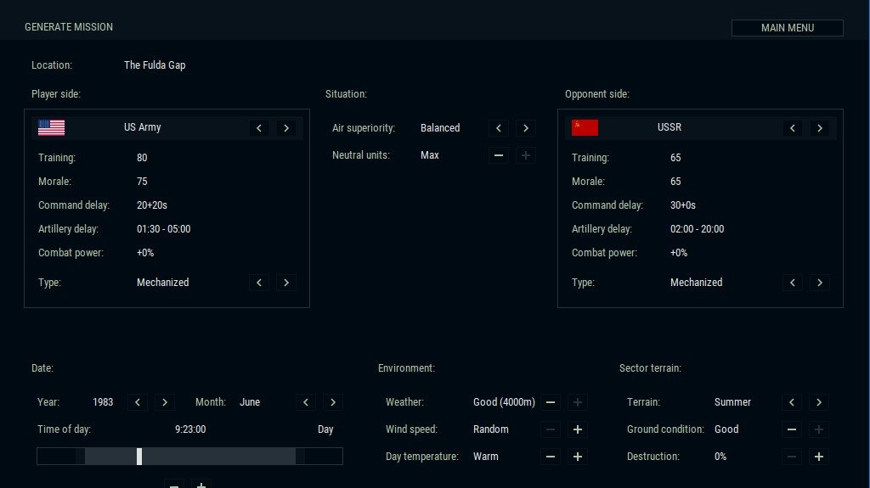Go to previous month before June
This screenshot has width=870, height=488.
pos(307,402)
